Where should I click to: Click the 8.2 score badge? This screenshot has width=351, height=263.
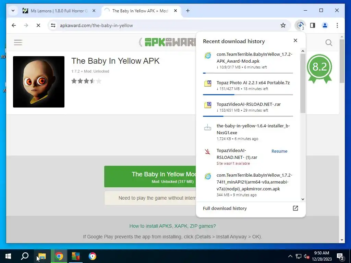[x=319, y=68]
